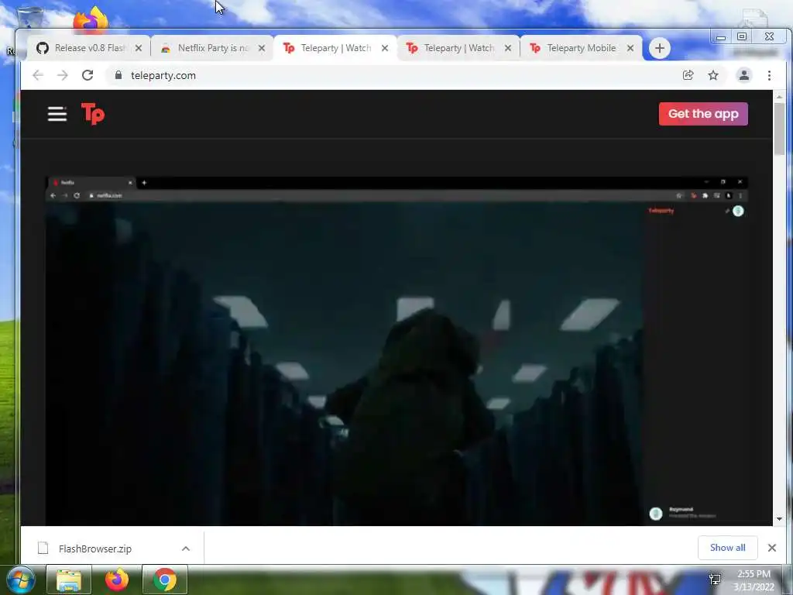Close the Teleparty Mobile tab

click(x=630, y=48)
